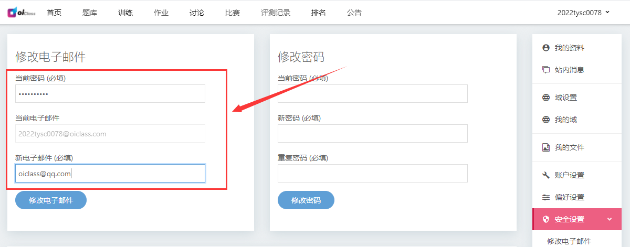Open 作业 in the top navigation

coord(161,13)
